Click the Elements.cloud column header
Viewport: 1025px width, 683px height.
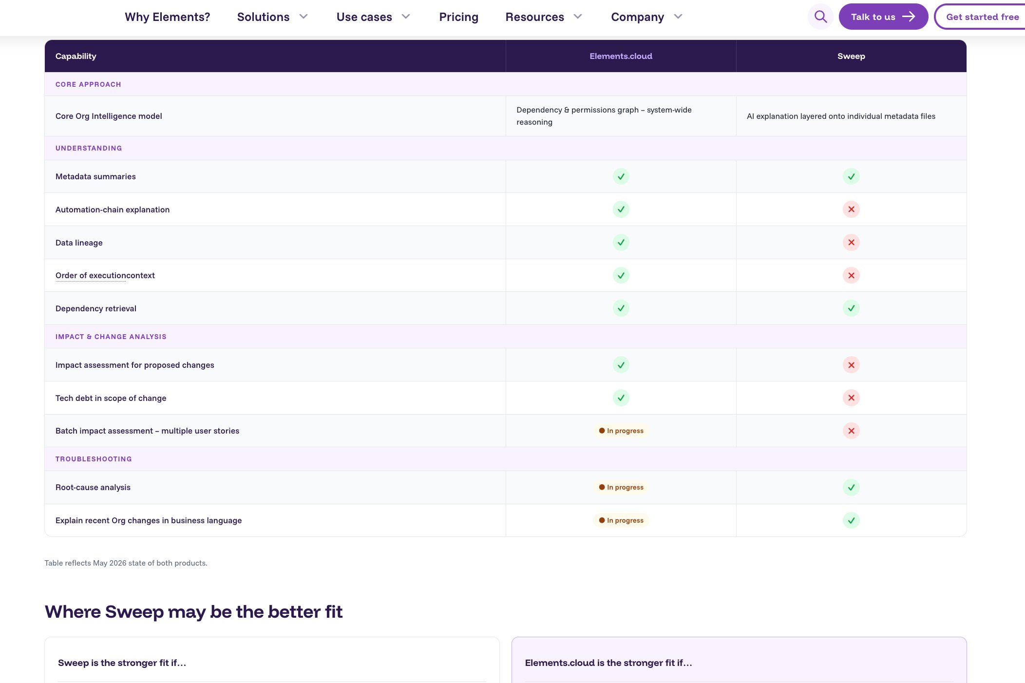coord(621,56)
